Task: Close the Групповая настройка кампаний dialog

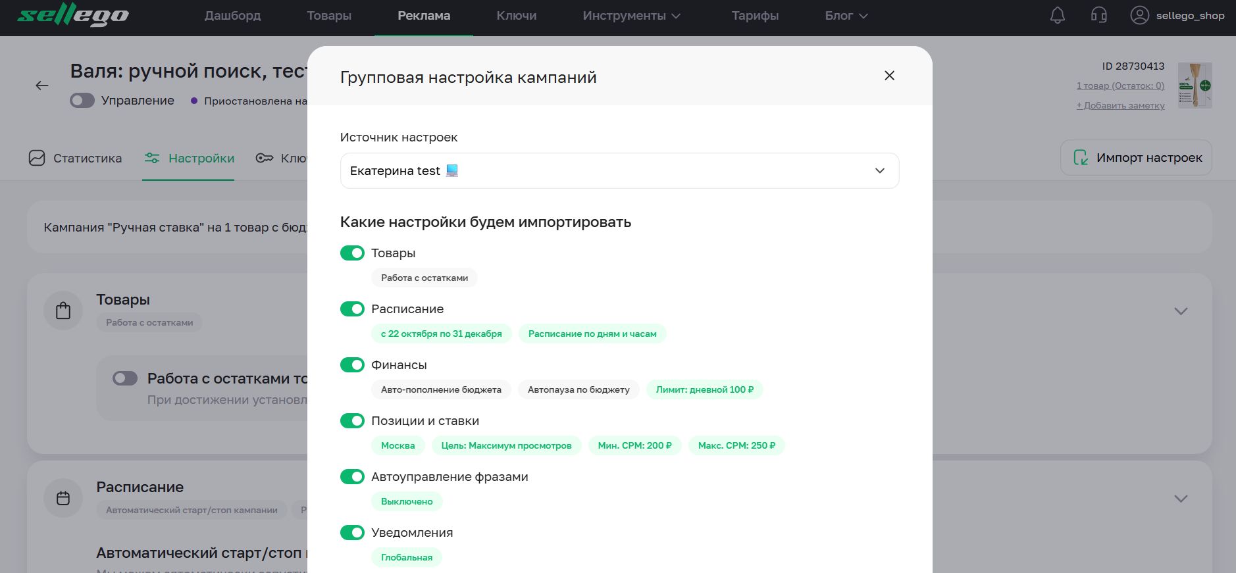Action: [889, 76]
